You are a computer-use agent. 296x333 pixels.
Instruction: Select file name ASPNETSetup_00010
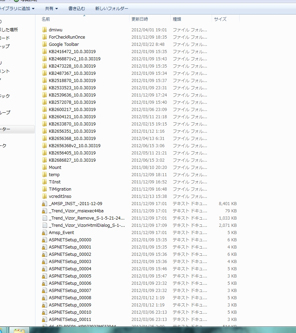click(70, 312)
